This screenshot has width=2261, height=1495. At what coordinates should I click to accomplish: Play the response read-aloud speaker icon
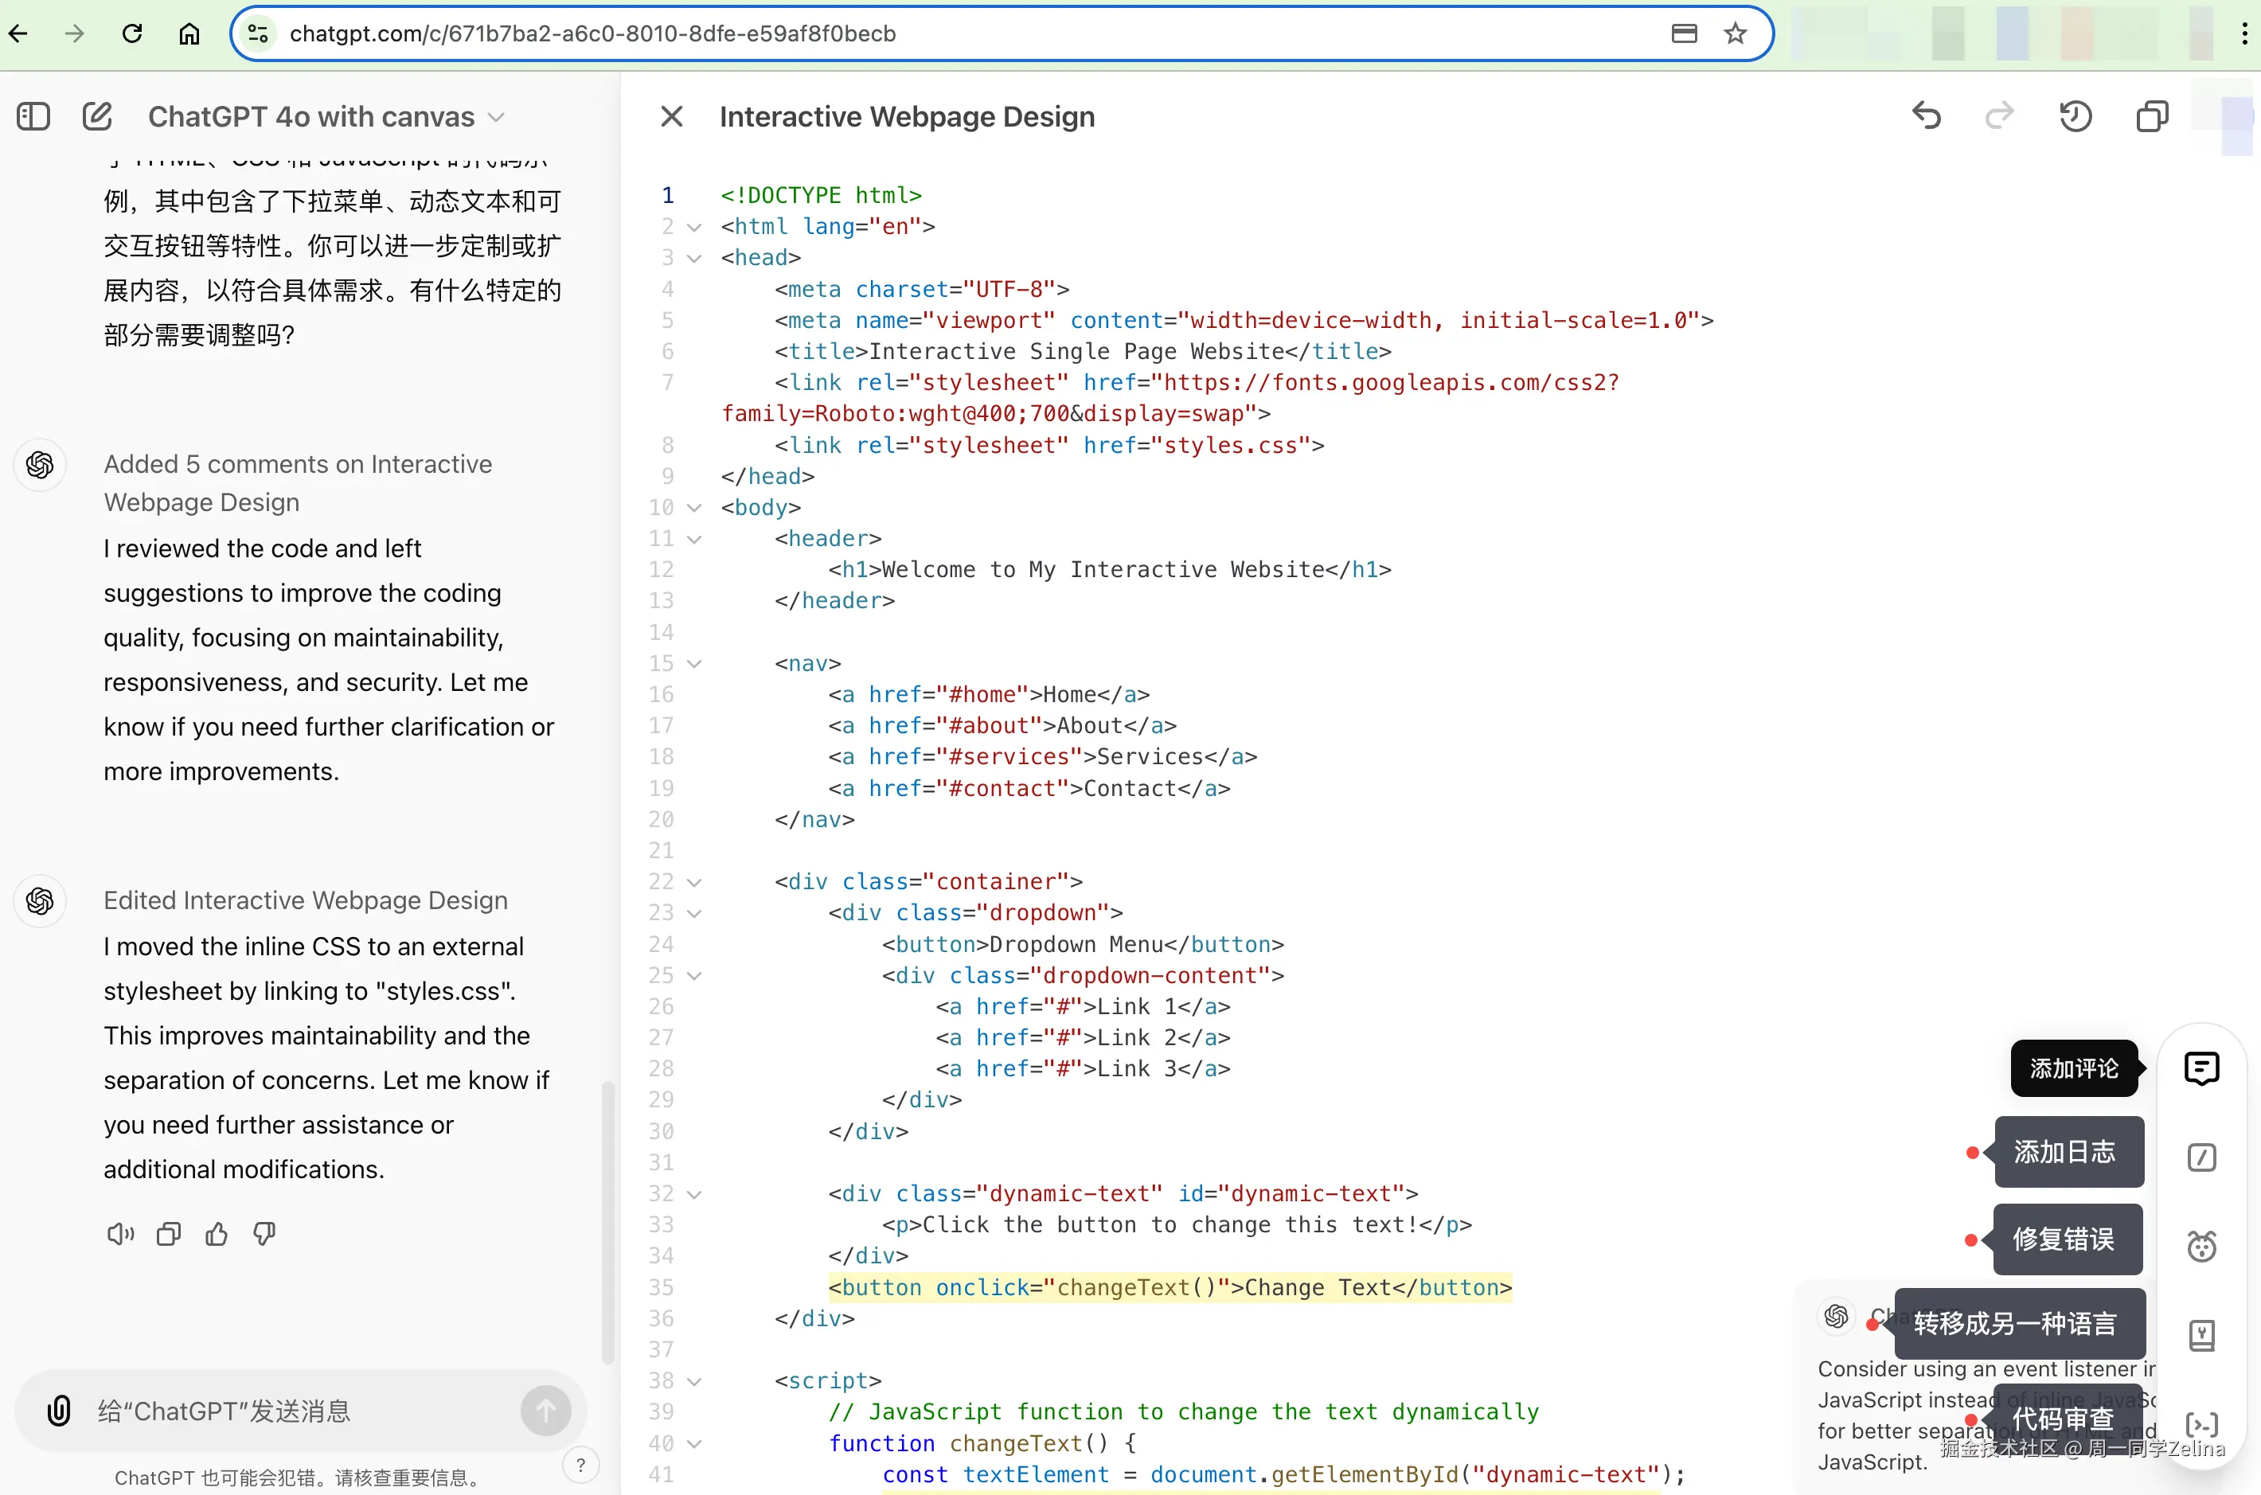120,1235
